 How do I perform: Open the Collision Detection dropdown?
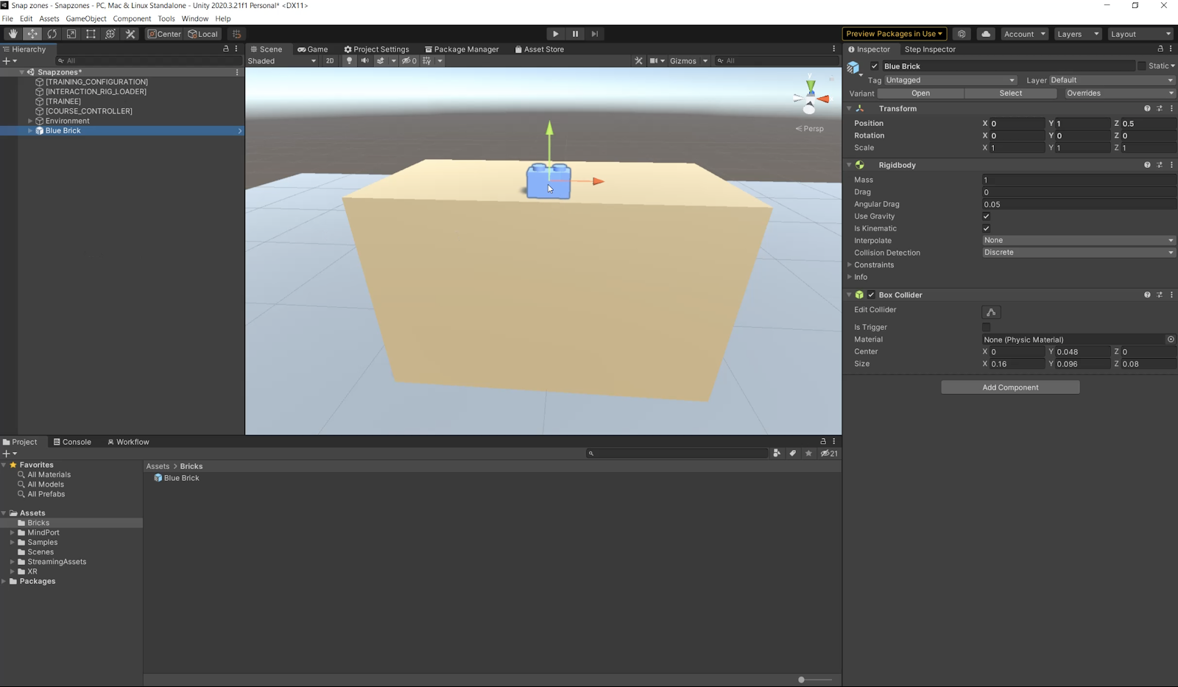pyautogui.click(x=1078, y=253)
